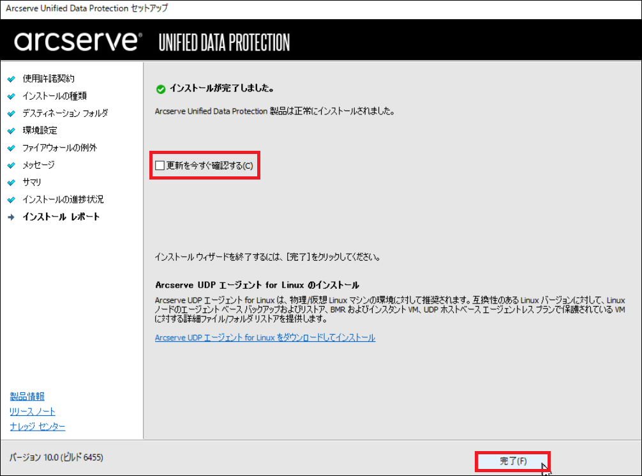
Task: Click the 完了(F) button
Action: coord(512,461)
